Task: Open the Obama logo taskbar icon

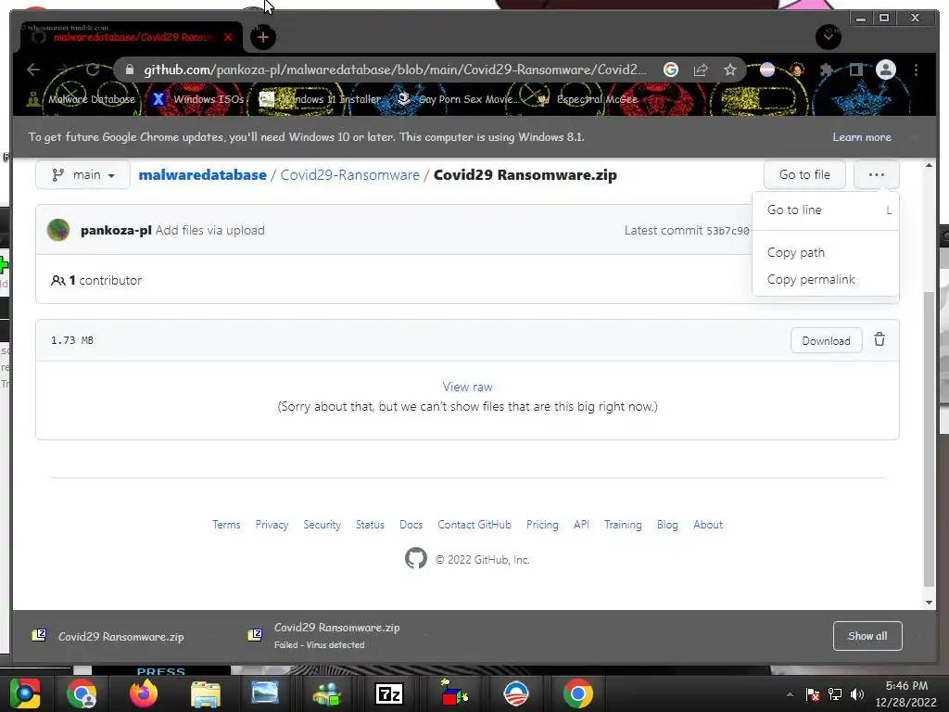Action: [x=515, y=693]
